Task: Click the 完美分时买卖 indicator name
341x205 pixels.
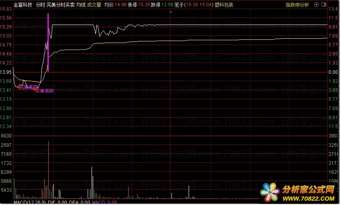Action: pos(60,5)
